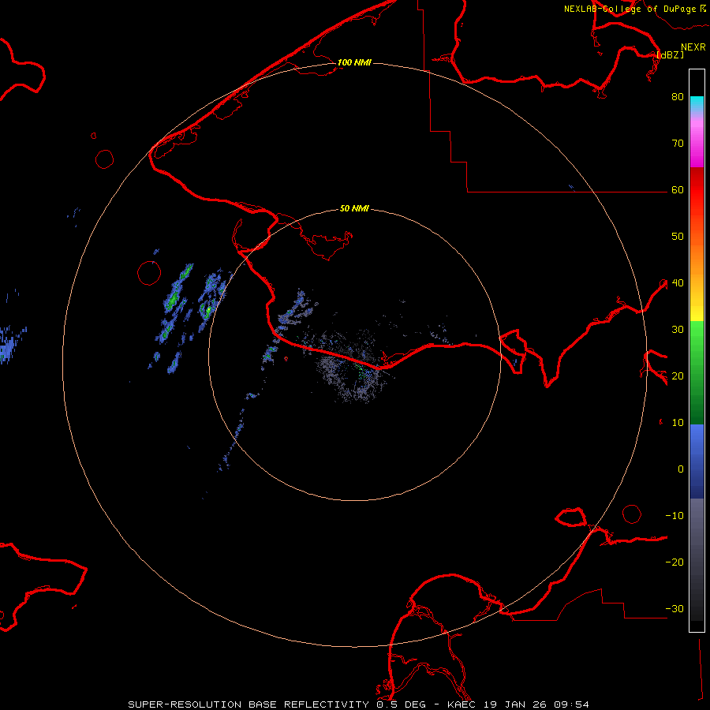Click the -10 dBZ scale label

[674, 515]
